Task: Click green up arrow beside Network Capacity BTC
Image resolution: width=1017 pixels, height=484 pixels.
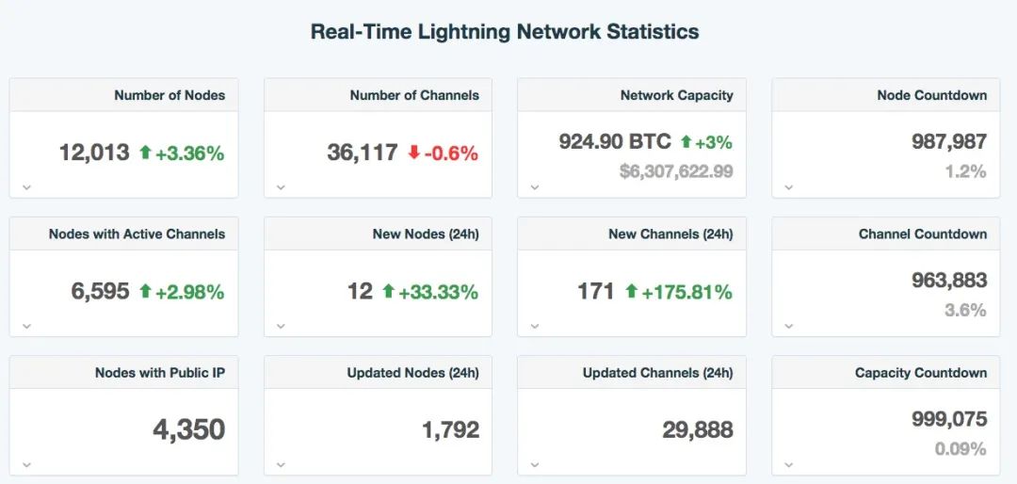Action: point(686,142)
